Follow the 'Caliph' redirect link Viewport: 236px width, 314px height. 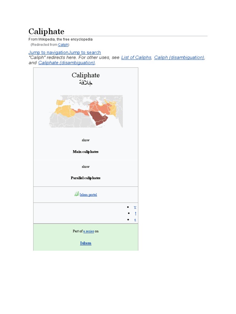(63, 45)
